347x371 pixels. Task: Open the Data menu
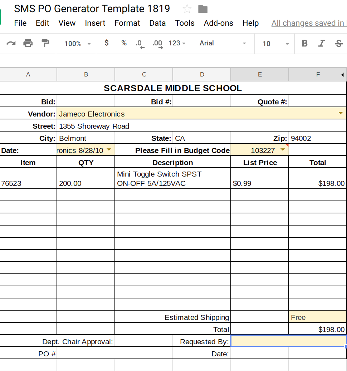click(157, 23)
